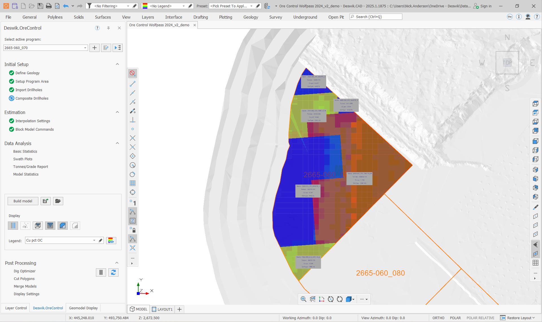The width and height of the screenshot is (542, 322).
Task: Toggle composite points display button
Action: pos(25,225)
